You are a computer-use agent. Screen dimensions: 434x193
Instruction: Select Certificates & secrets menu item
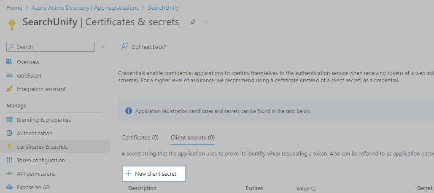click(x=42, y=147)
